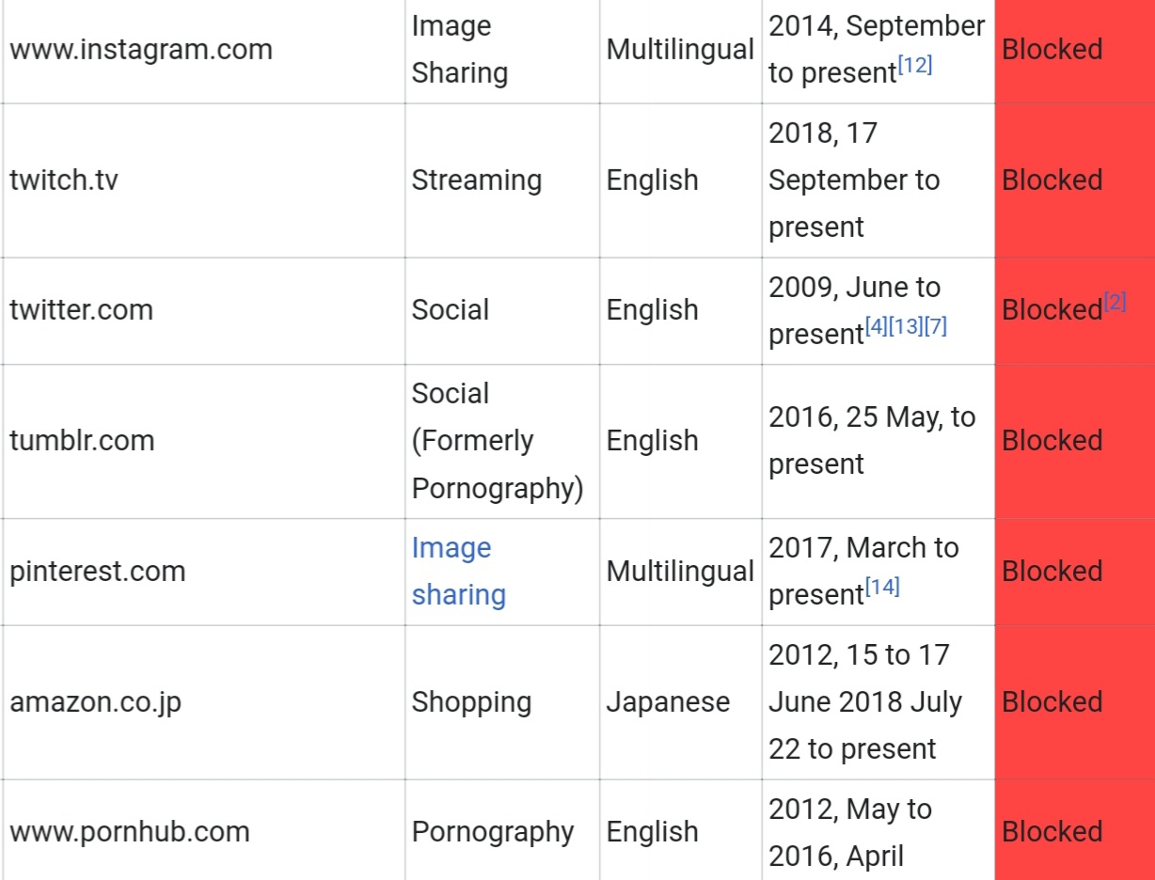Click the red Blocked cell for pornhub.com
The width and height of the screenshot is (1155, 880).
[1075, 831]
